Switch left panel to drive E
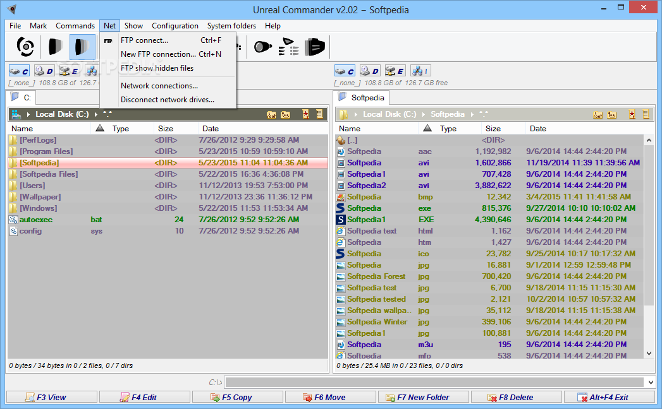 point(69,71)
